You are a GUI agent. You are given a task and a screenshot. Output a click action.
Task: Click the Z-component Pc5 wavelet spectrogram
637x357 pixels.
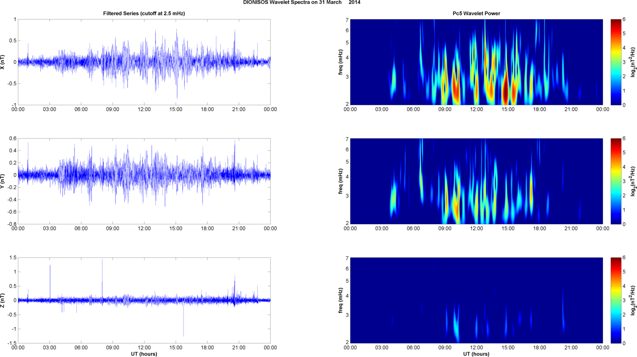pyautogui.click(x=476, y=300)
